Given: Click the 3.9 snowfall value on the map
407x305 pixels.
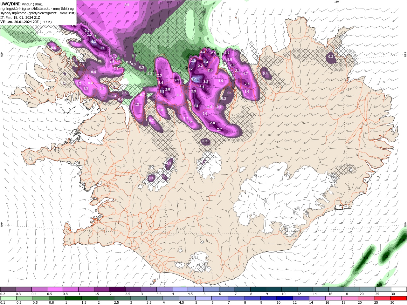Looking at the screenshot, I should click(193, 61).
